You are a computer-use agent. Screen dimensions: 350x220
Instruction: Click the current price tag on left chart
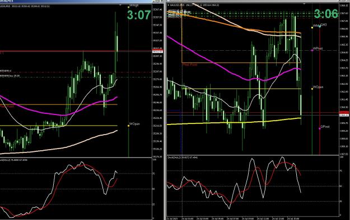157,52
